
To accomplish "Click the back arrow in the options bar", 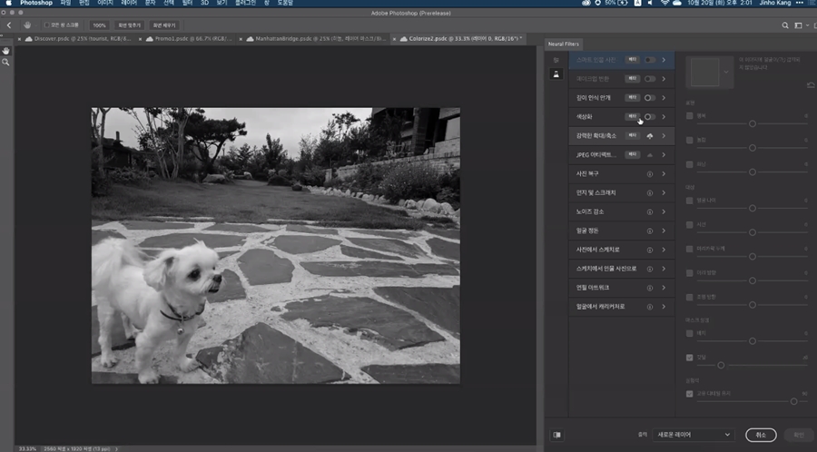I will pyautogui.click(x=9, y=25).
